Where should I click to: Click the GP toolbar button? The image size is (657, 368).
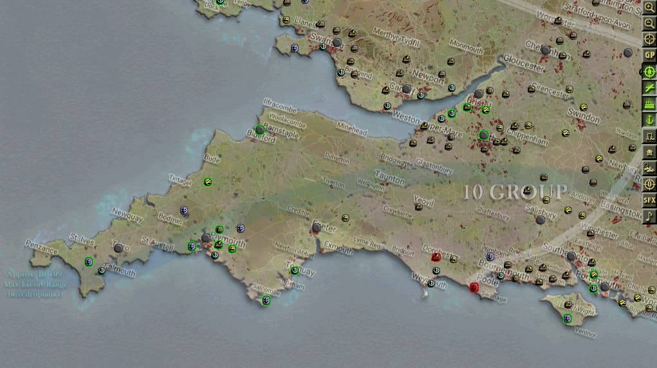649,55
